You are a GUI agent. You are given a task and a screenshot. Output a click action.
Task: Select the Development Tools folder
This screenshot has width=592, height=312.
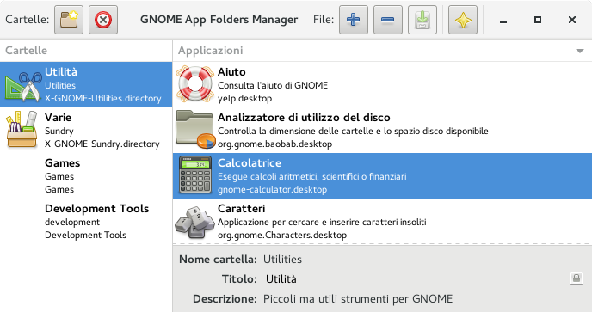86,222
